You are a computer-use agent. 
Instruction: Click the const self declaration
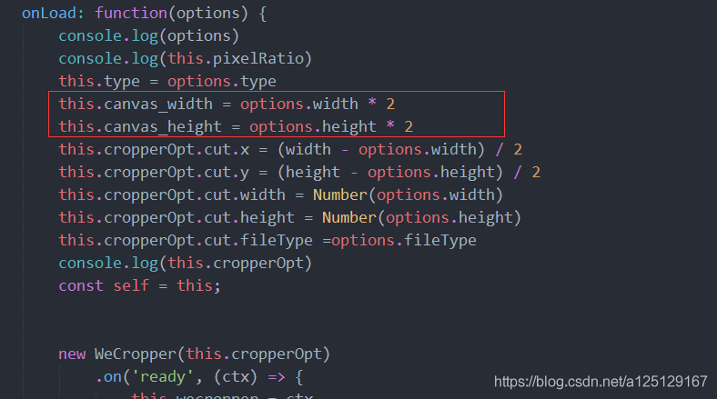click(x=139, y=286)
